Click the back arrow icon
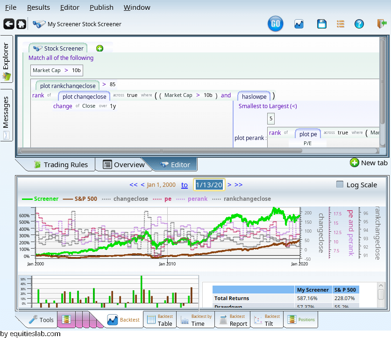The height and width of the screenshot is (338, 391). (x=9, y=24)
